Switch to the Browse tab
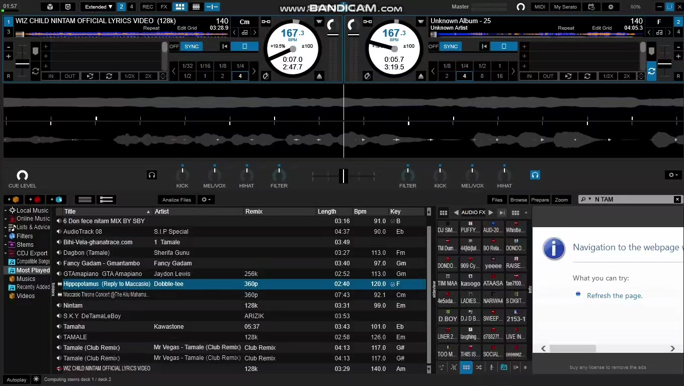The height and width of the screenshot is (386, 684). [x=519, y=200]
